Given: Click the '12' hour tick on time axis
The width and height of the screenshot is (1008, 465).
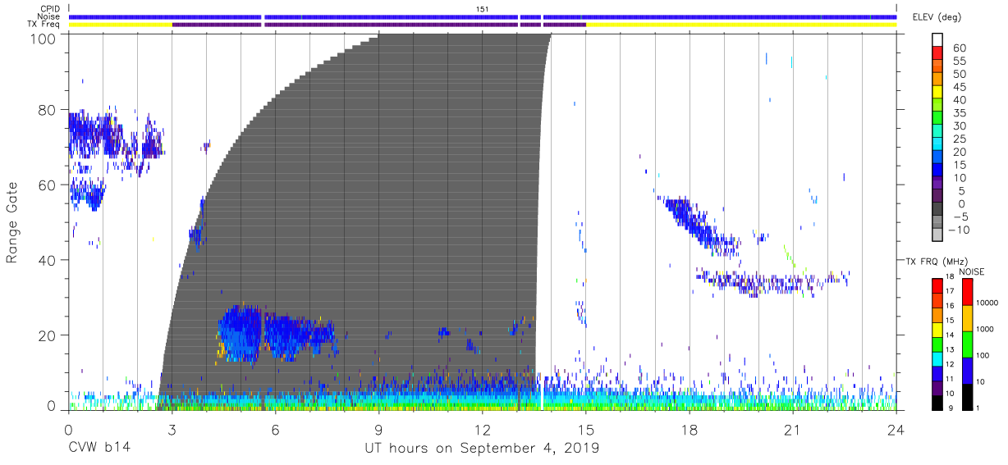Looking at the screenshot, I should [482, 430].
